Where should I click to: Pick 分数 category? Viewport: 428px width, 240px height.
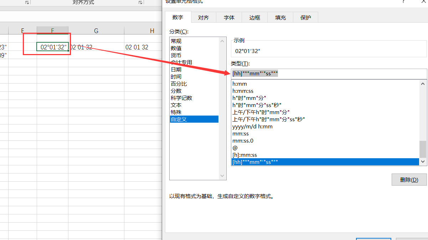click(194, 91)
